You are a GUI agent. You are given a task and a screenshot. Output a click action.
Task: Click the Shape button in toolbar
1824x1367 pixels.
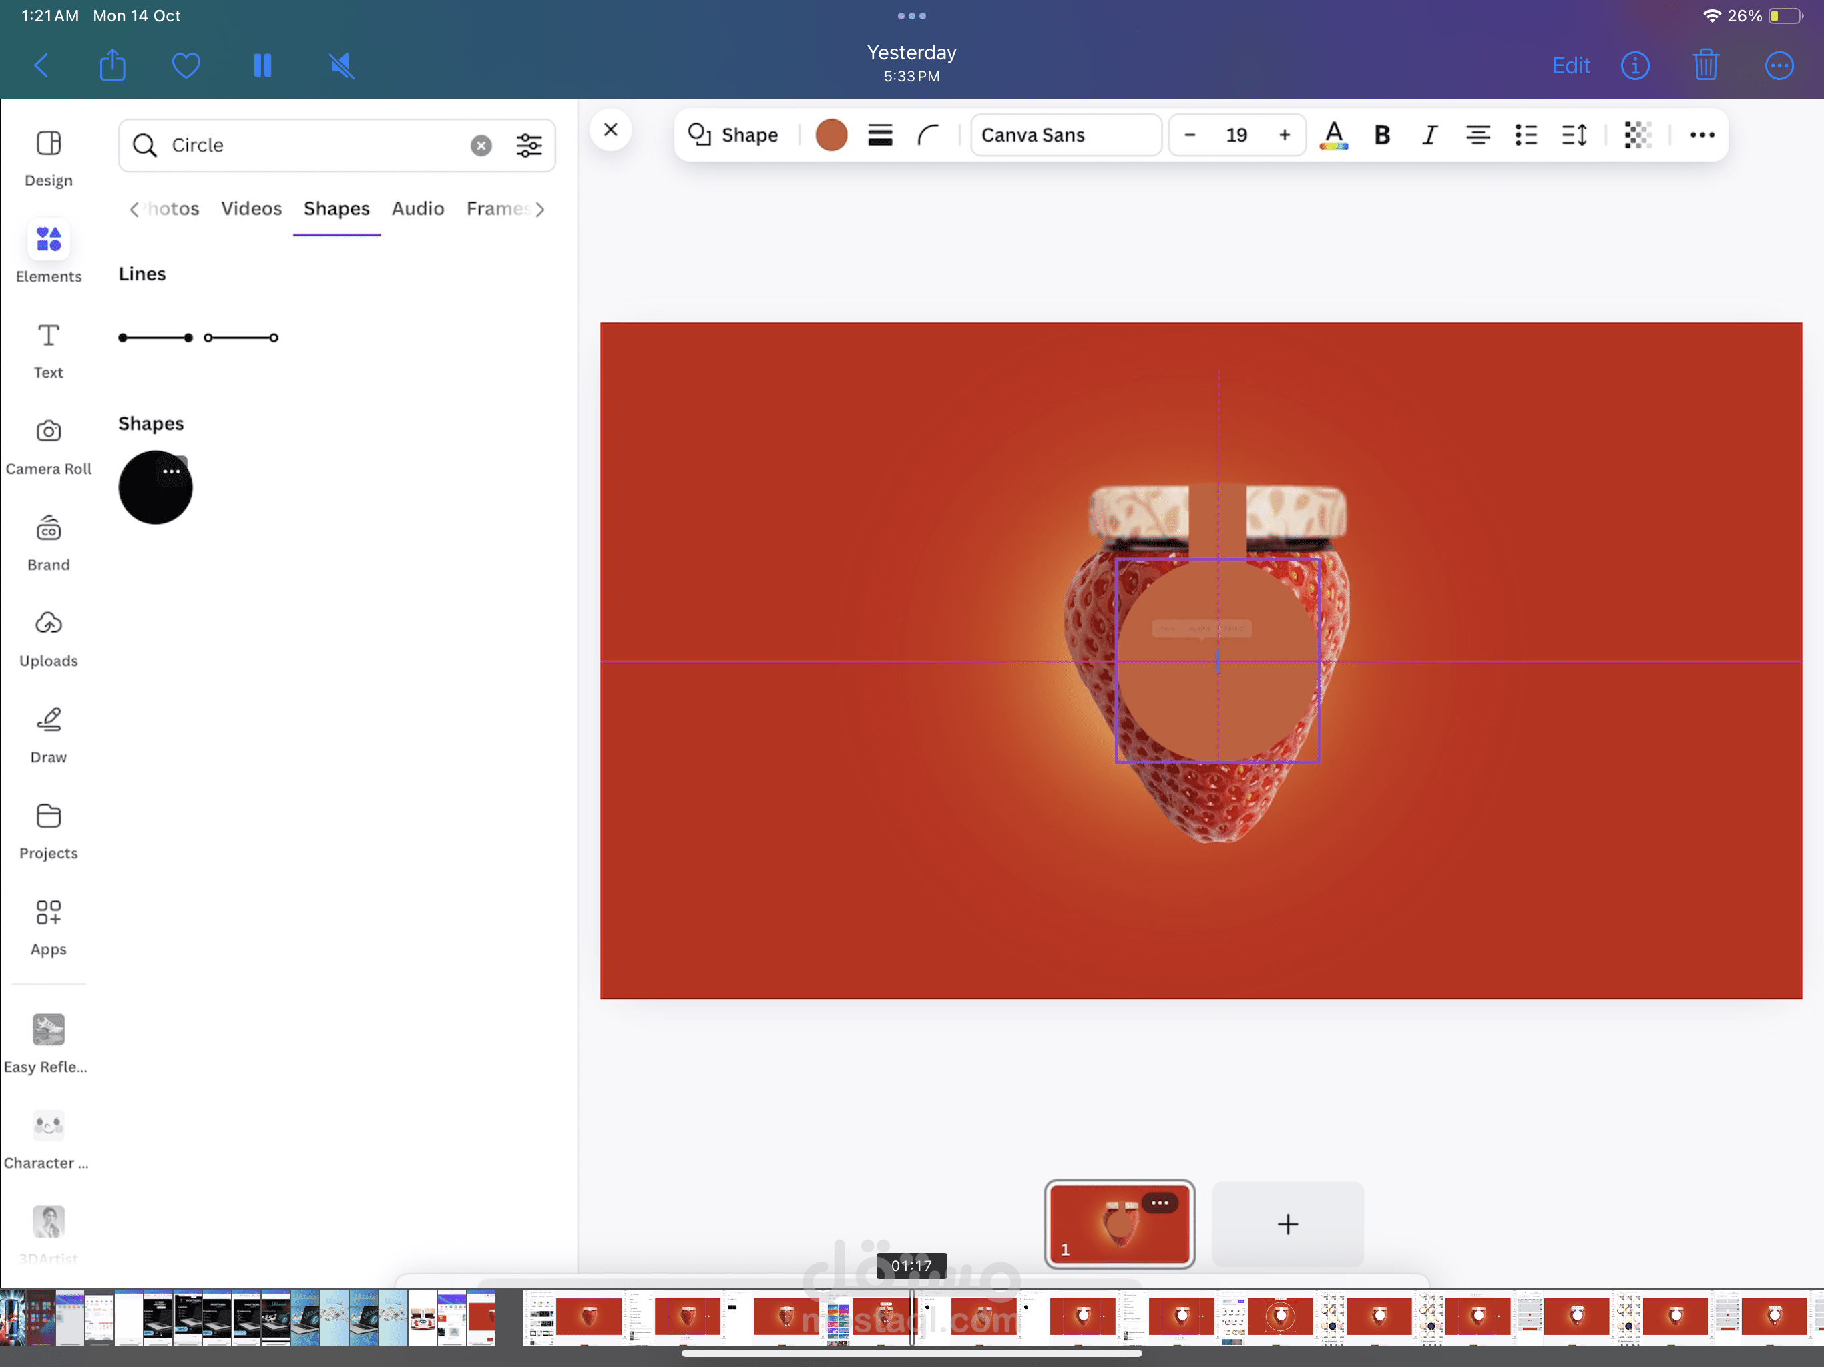(734, 134)
